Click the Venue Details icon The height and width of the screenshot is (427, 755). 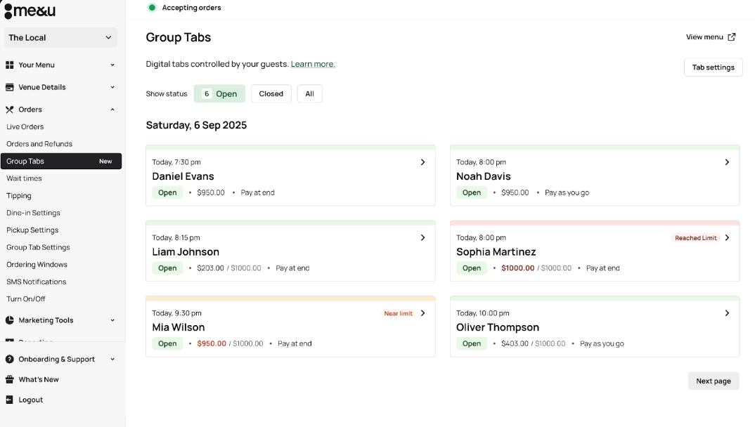10,88
